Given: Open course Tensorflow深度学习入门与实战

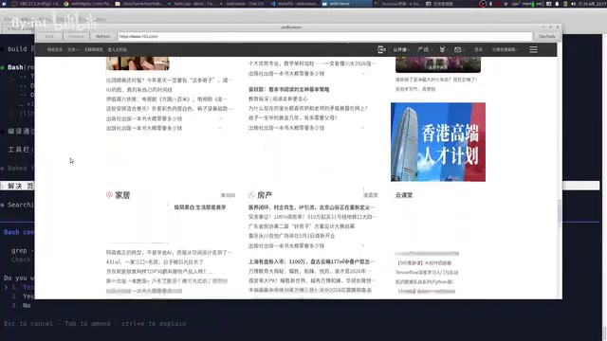Looking at the screenshot, I should coord(427,272).
